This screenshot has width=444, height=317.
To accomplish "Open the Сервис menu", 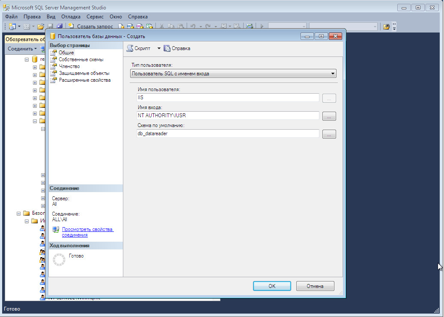I will (x=95, y=17).
